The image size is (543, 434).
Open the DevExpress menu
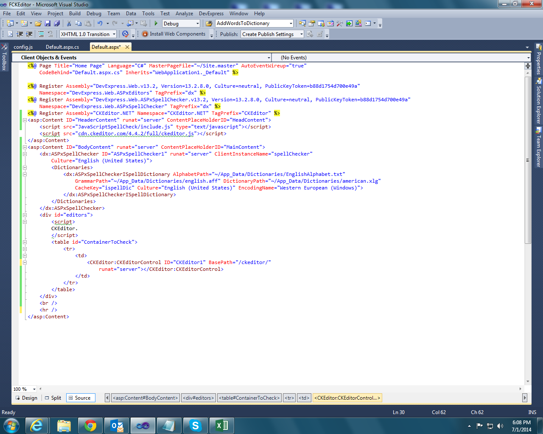point(211,14)
